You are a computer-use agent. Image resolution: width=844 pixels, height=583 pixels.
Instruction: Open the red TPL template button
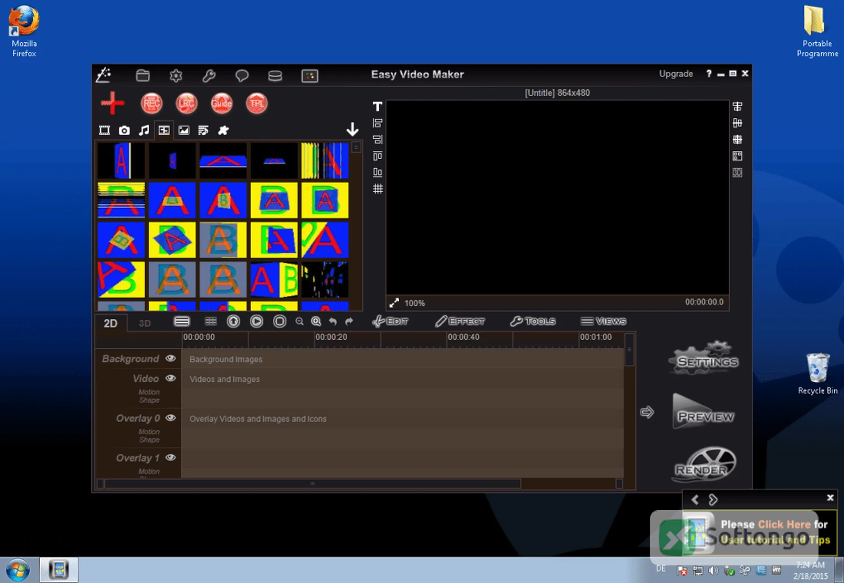click(x=257, y=103)
